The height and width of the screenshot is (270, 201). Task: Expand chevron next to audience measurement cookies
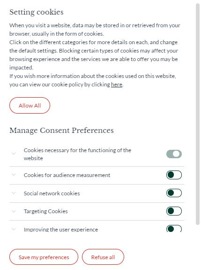(14, 175)
